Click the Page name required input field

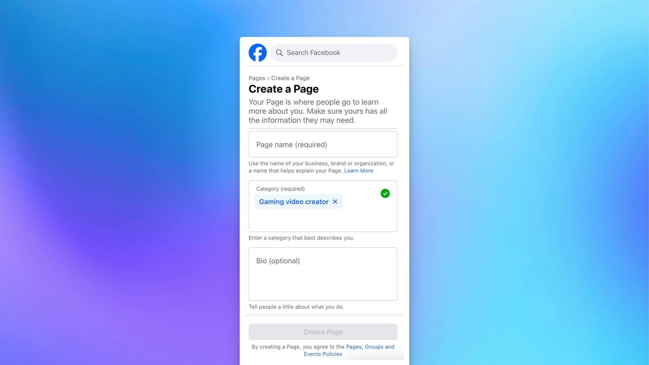(323, 144)
